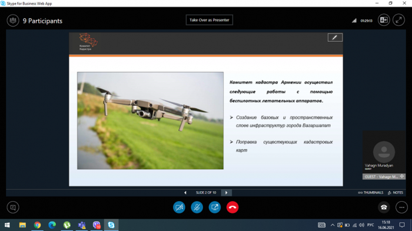Select GUEST Vahagn M. video label

[x=384, y=177]
